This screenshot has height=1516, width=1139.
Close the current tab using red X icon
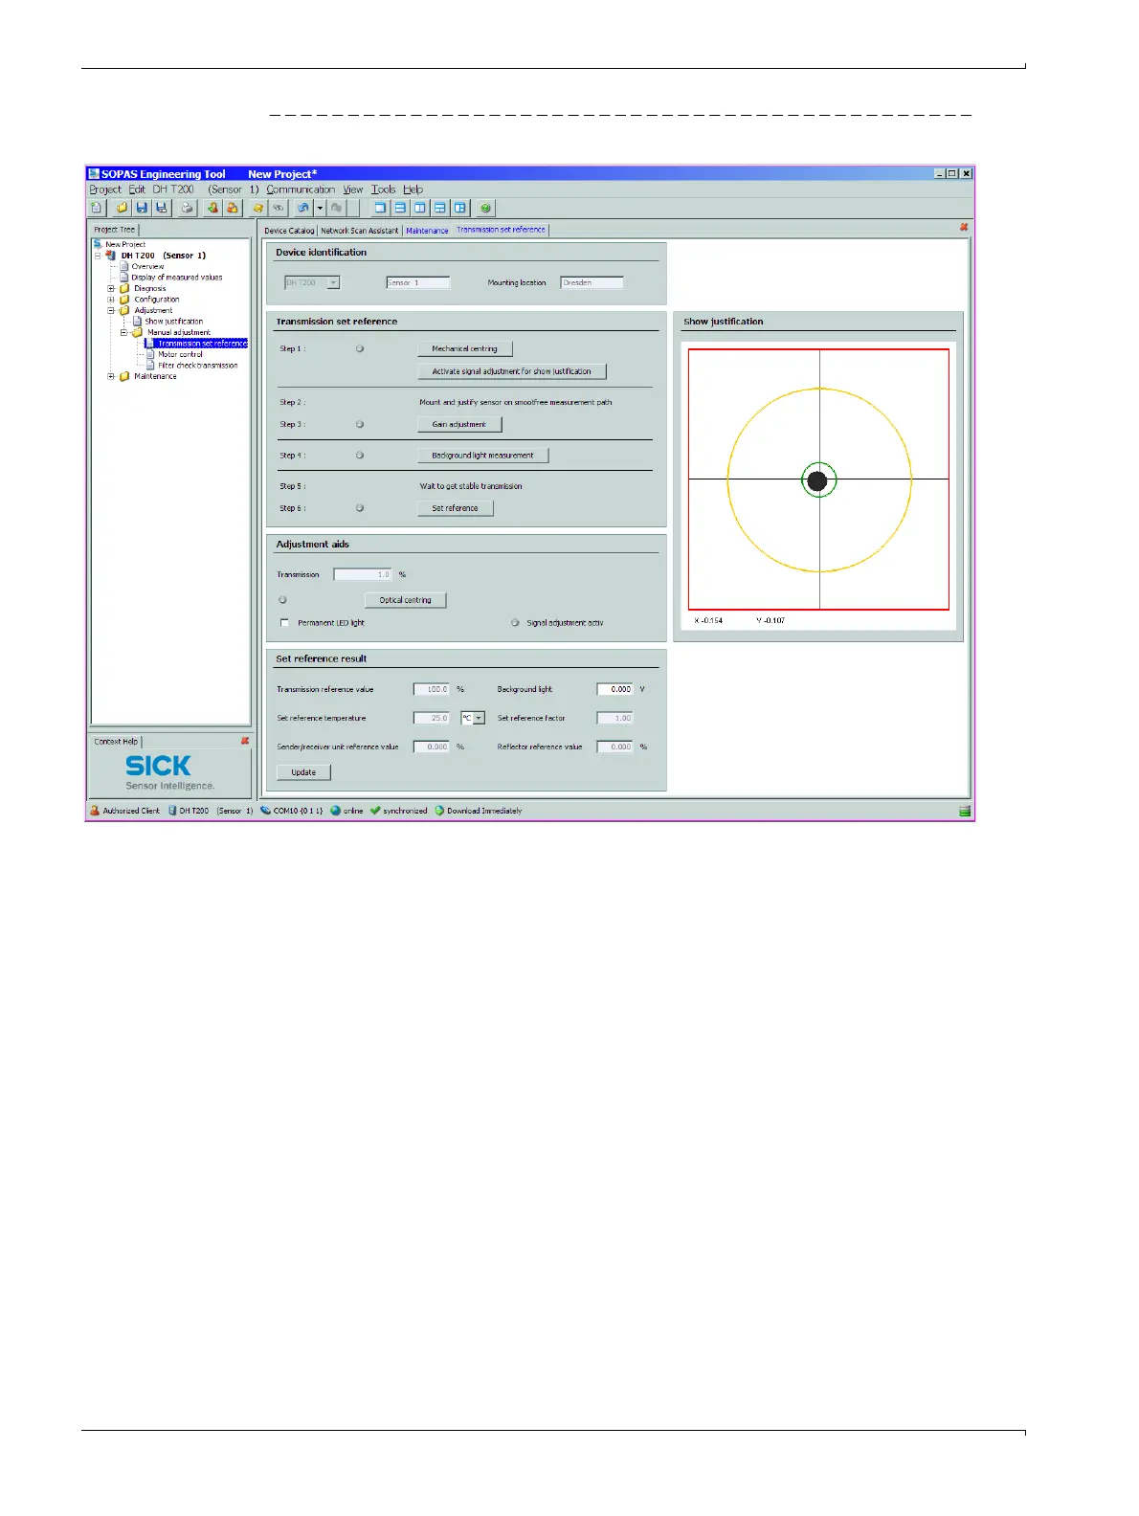964,228
